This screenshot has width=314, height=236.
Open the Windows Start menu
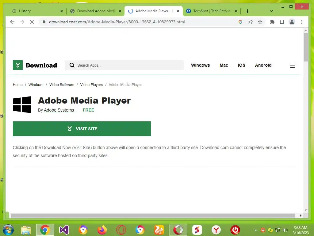(8, 230)
